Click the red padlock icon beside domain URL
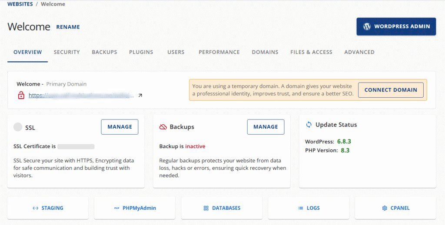Screen dimensions: 445x225 pyautogui.click(x=21, y=96)
